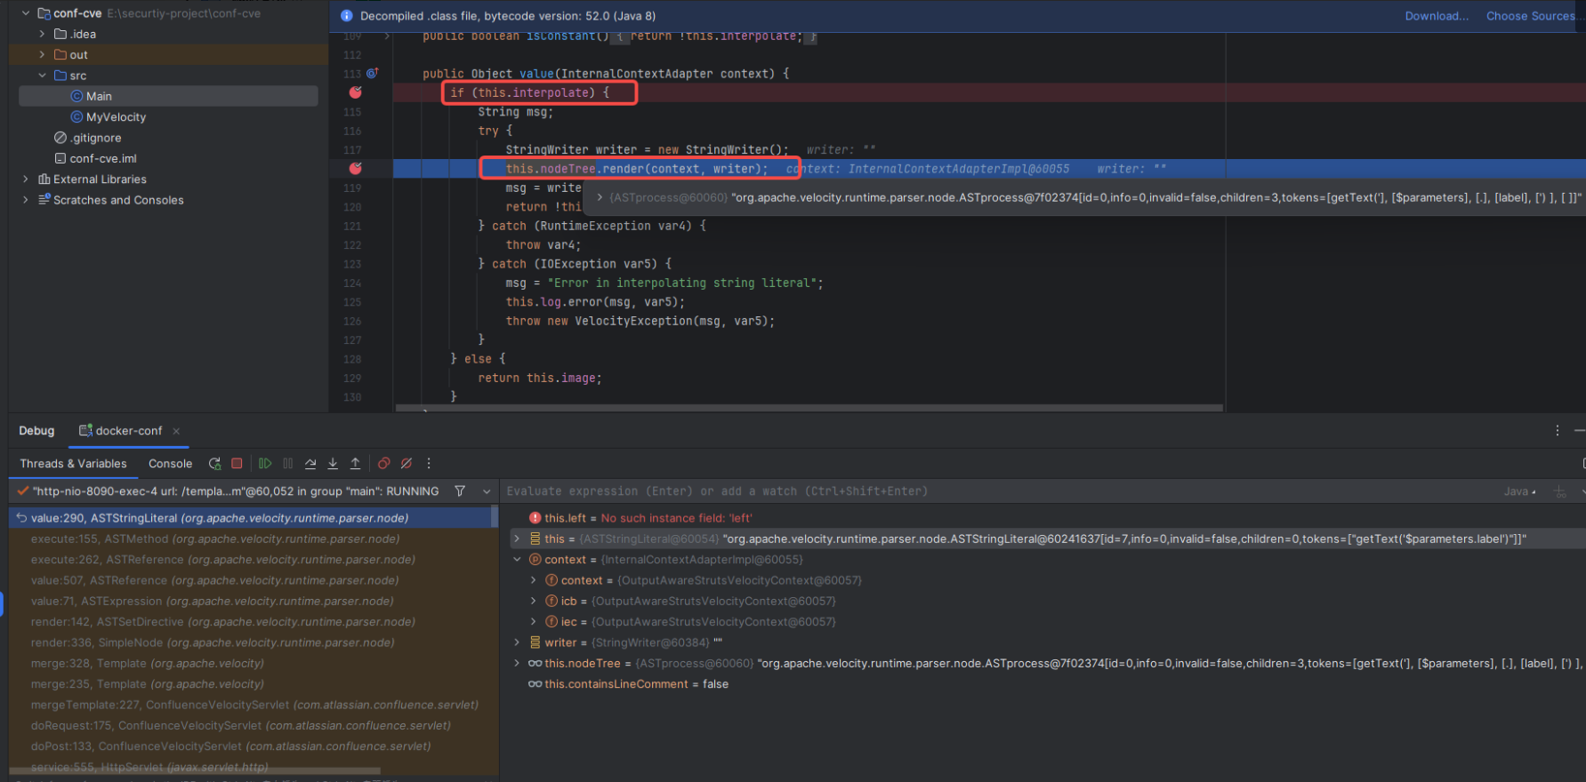Screen dimensions: 1586x782
Task: Expand the iec variable node
Action: pos(533,622)
